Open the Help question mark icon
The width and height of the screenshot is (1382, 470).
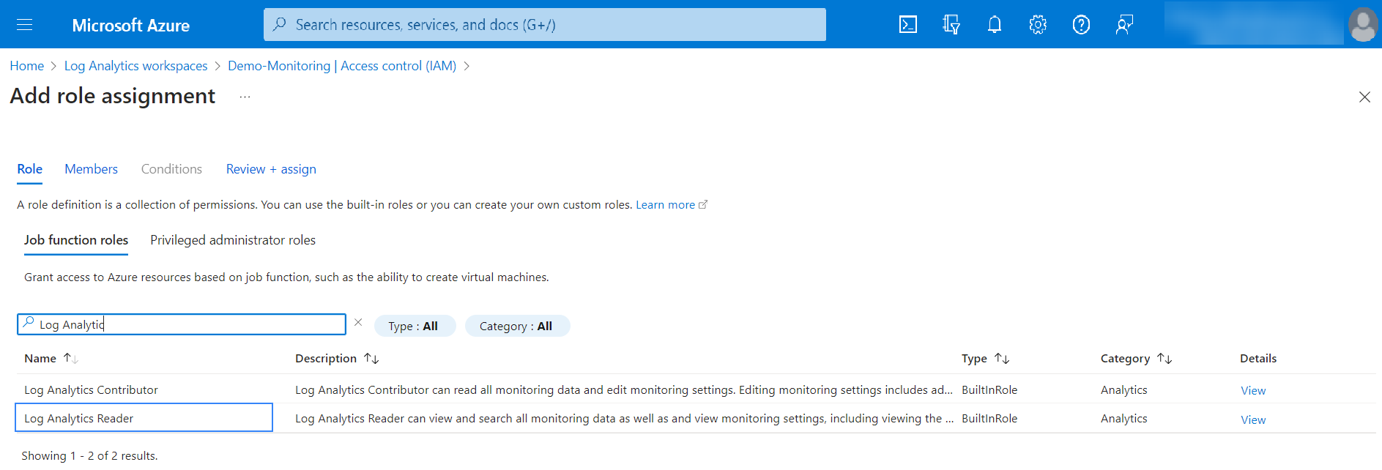1080,25
